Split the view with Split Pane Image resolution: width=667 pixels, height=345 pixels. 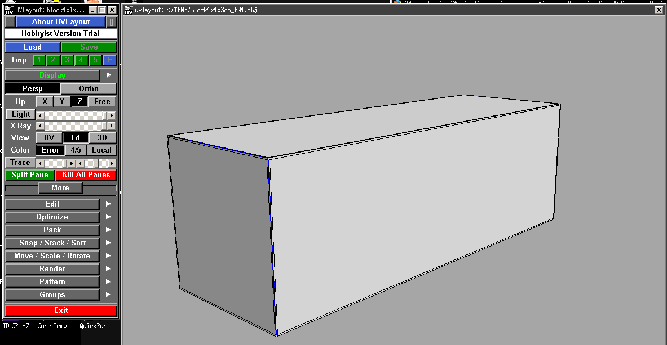point(30,175)
